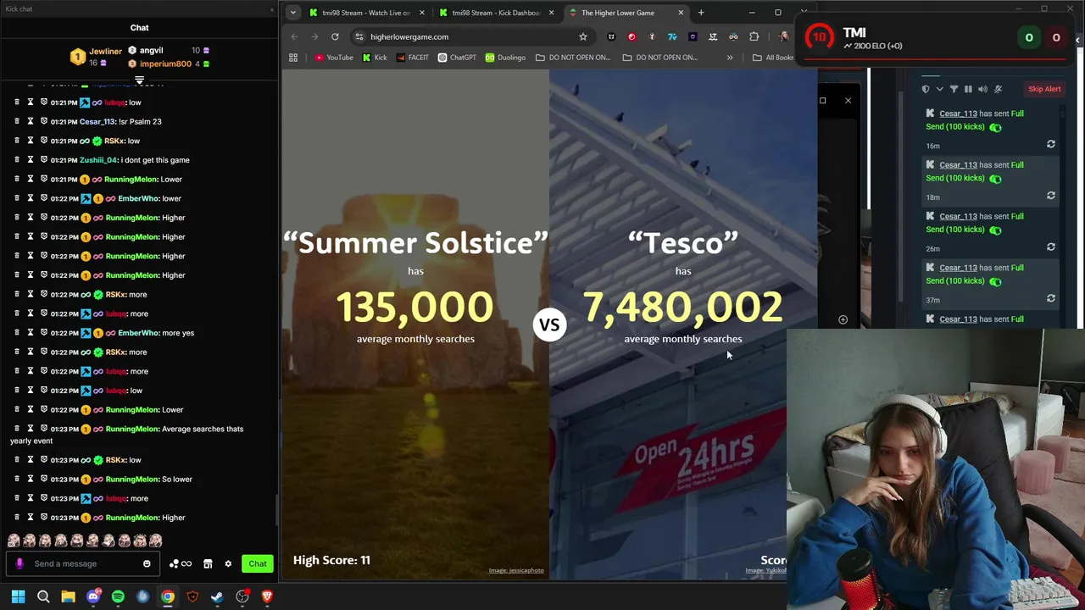
Task: Open the taskbar search
Action: click(43, 596)
